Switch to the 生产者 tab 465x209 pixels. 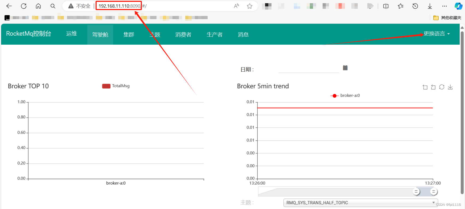pos(215,35)
